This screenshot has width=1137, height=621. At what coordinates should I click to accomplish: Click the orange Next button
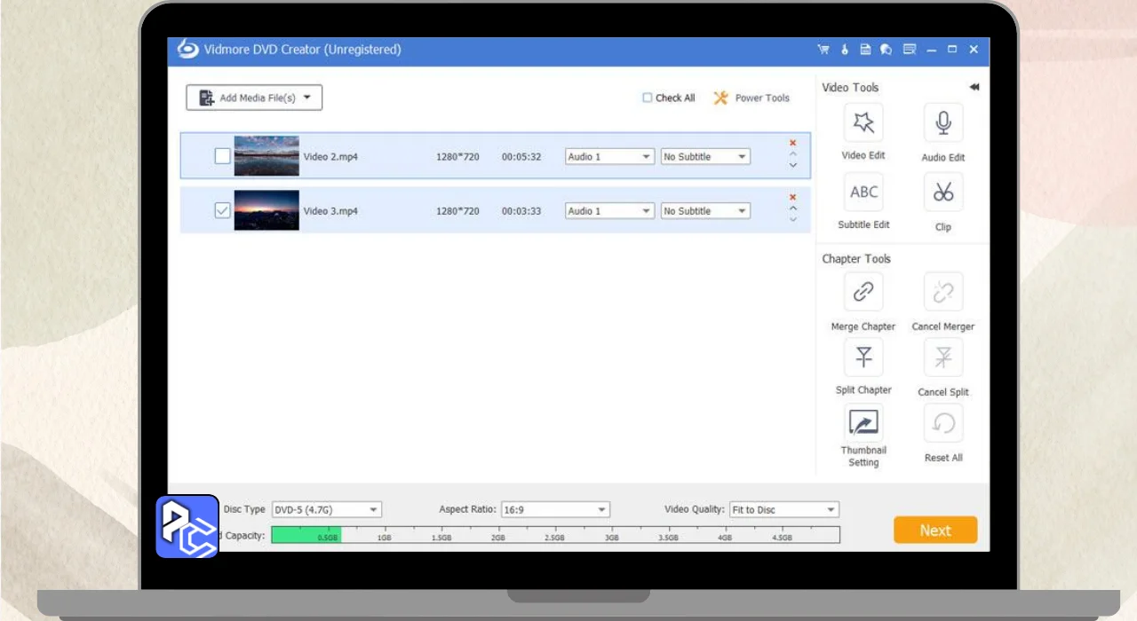935,531
